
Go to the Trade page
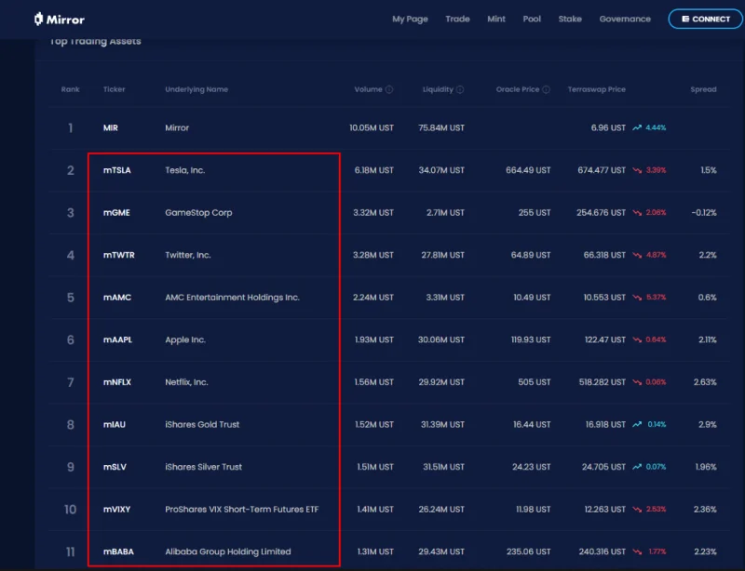coord(457,19)
